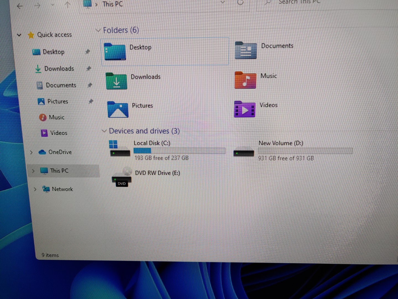
Task: Click the New Volume (D:) usage bar
Action: pyautogui.click(x=305, y=151)
